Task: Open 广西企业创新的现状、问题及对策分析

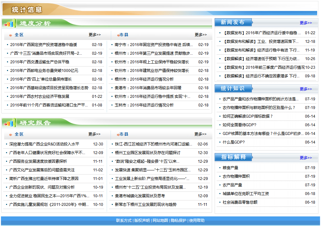Action: 42,187
